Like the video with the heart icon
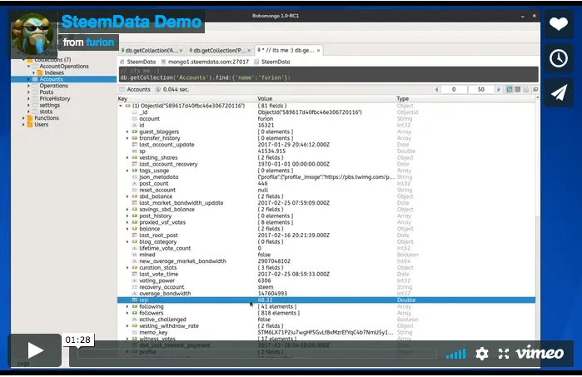The height and width of the screenshot is (377, 582). pyautogui.click(x=559, y=25)
